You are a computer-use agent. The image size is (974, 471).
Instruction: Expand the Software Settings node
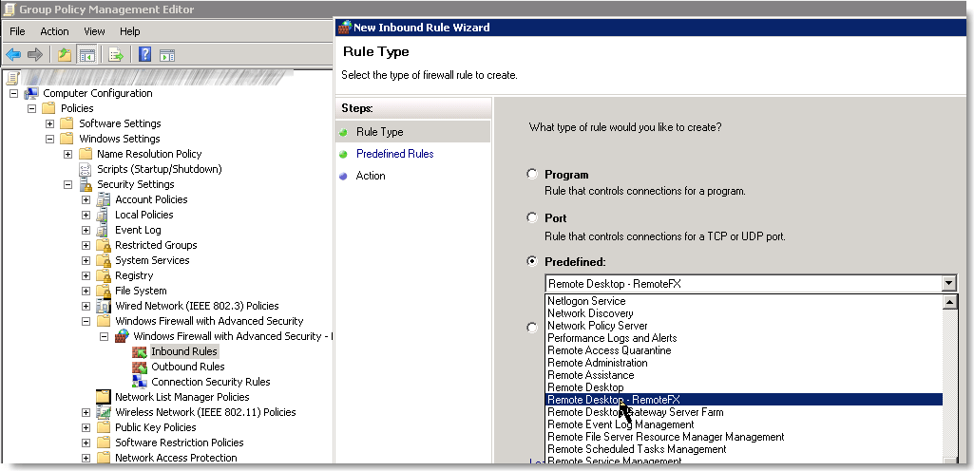click(50, 123)
